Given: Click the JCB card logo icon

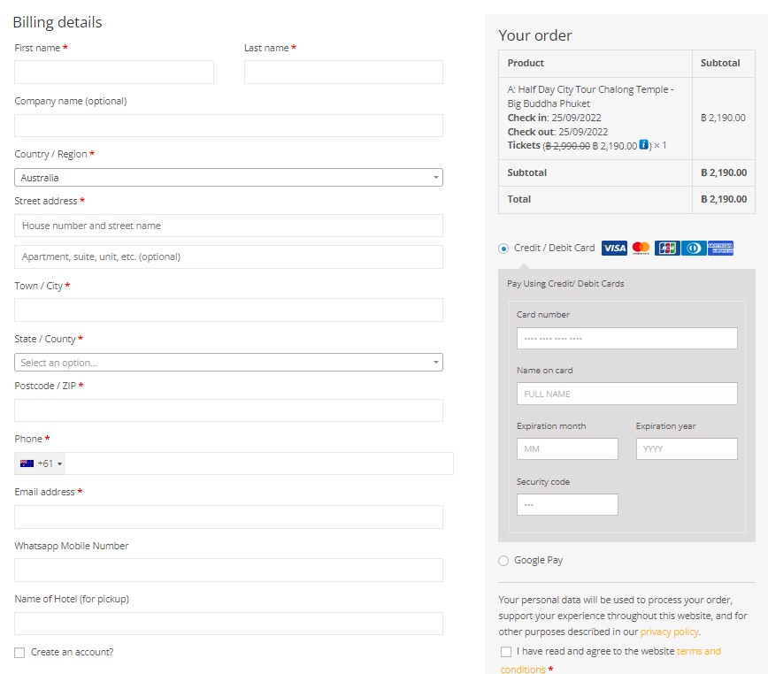Looking at the screenshot, I should point(667,249).
